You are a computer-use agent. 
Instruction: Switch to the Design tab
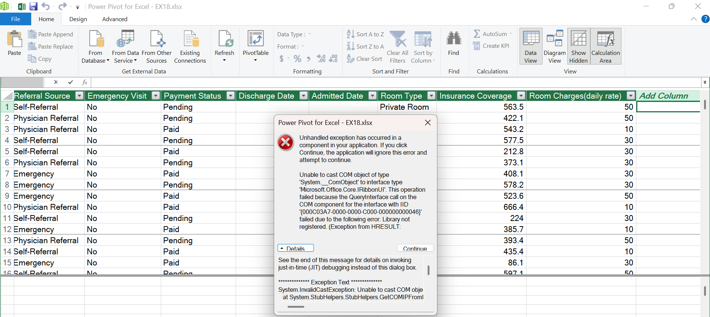click(78, 19)
